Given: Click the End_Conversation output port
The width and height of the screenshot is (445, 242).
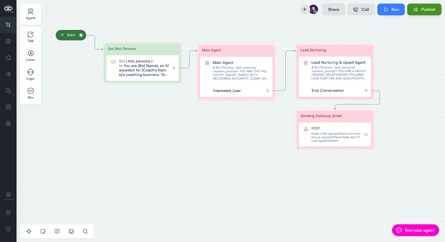Looking at the screenshot, I should click(x=366, y=91).
